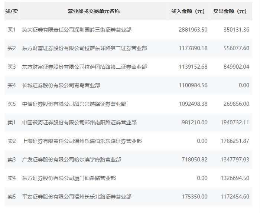Click buy amount 1139152.68
Image resolution: width=260 pixels, height=213 pixels.
coord(193,67)
